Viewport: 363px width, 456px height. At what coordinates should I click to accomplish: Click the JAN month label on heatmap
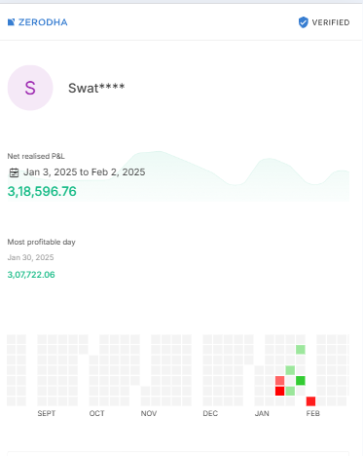262,413
